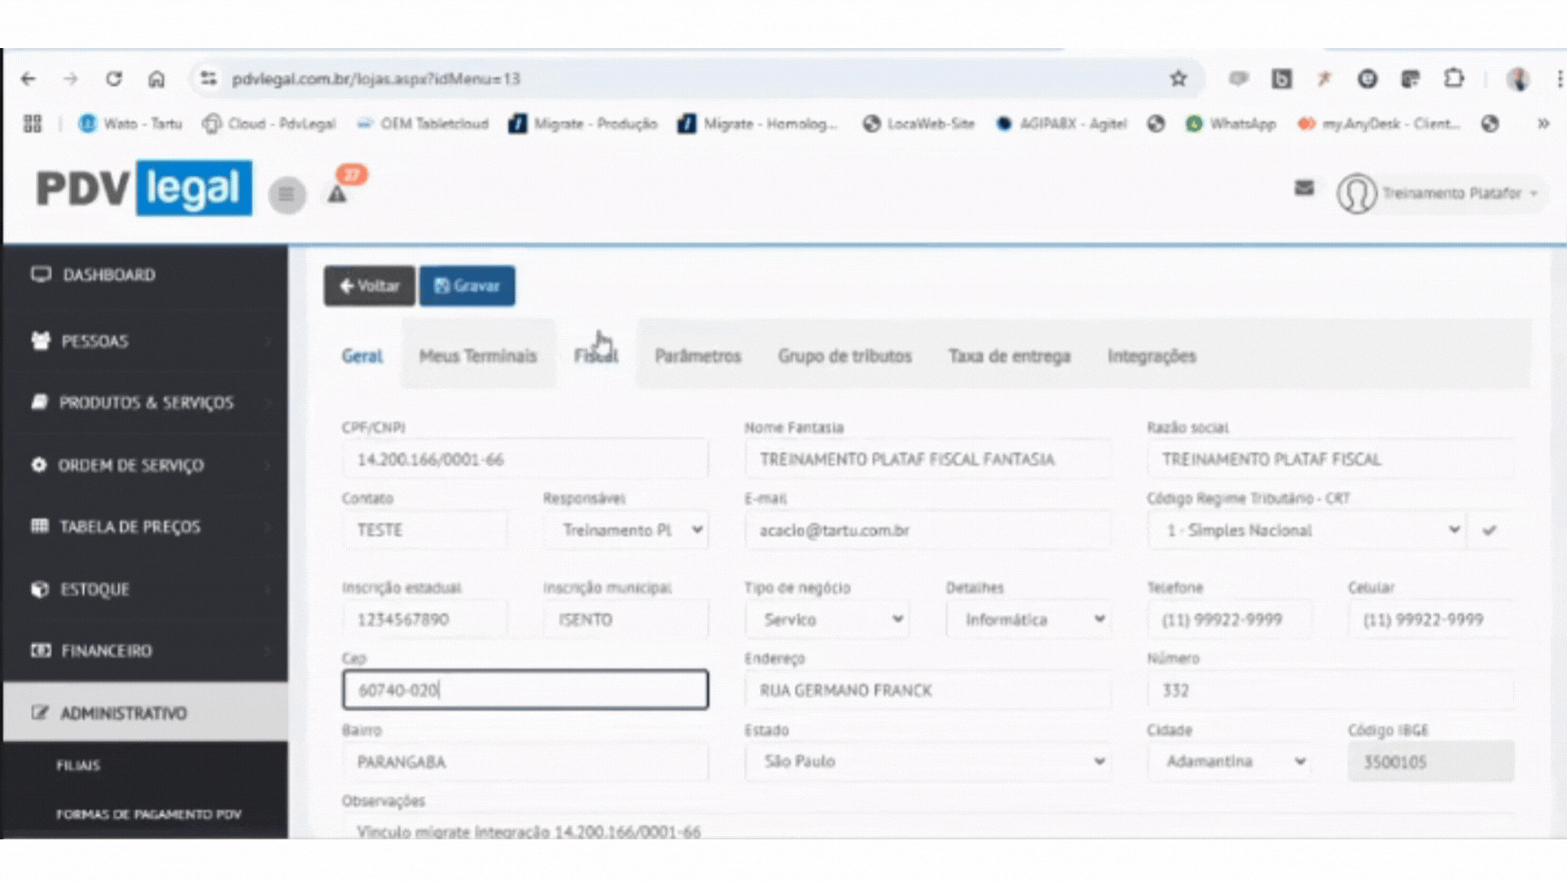Open the Código Regime Tributário dropdown
Screen dimensions: 1567x881
1306,530
